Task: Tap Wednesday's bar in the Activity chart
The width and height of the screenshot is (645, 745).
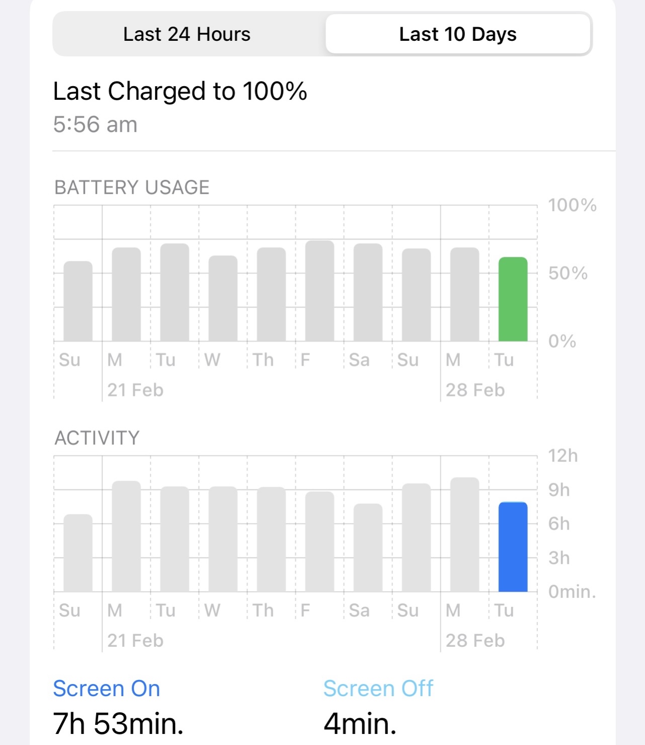Action: click(223, 539)
